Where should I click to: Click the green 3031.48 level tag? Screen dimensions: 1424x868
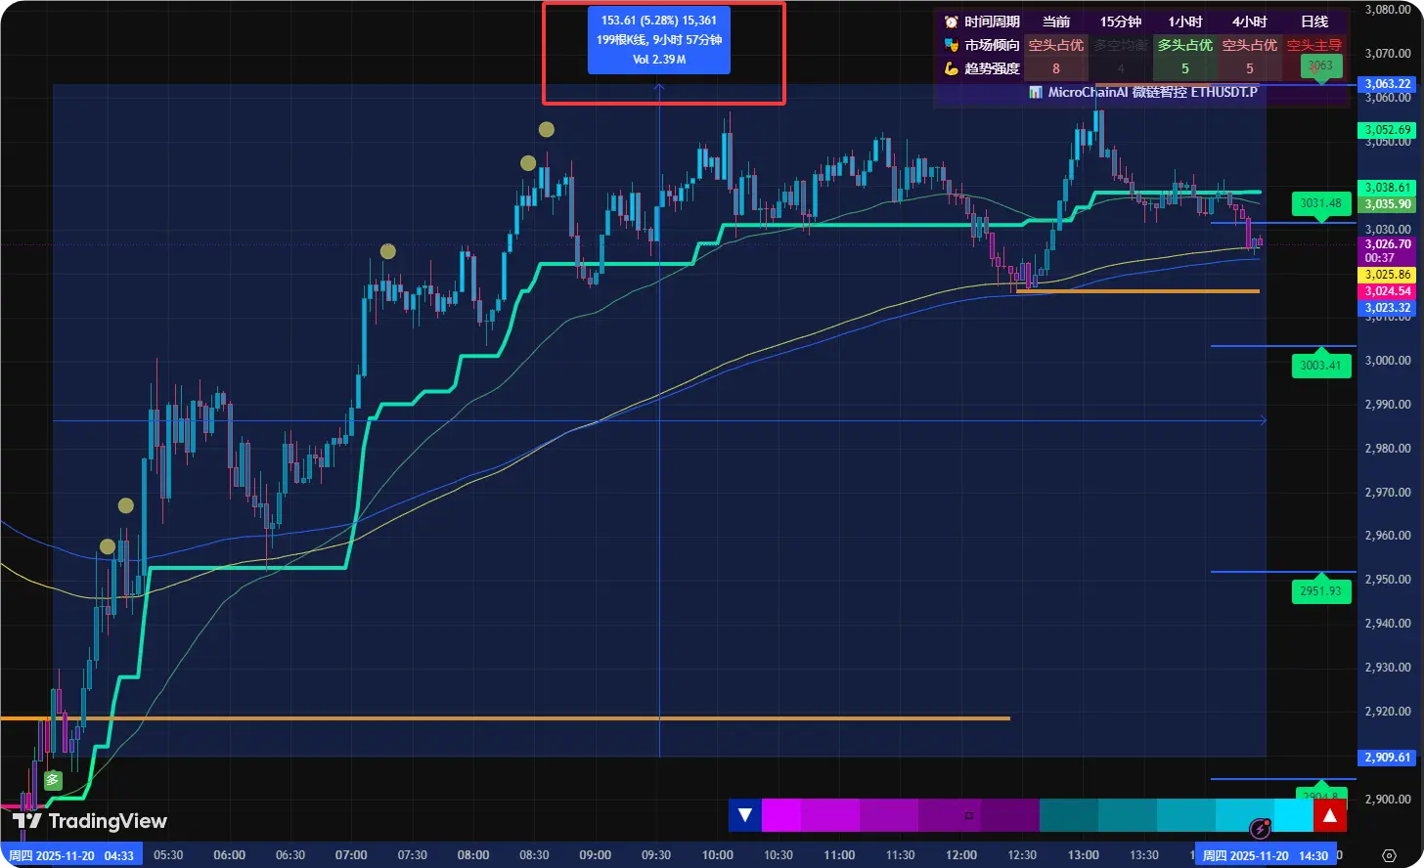pos(1321,203)
